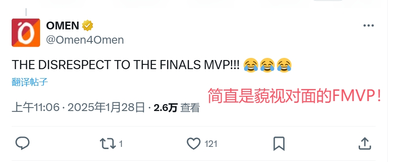Viewport: 398px width, 162px height.
Task: Click the red 简直是藐视对面的FMVP annotation text
Action: 295,96
